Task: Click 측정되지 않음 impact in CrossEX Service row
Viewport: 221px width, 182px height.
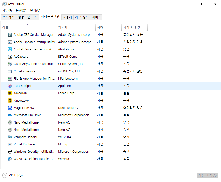Action: (x=133, y=71)
